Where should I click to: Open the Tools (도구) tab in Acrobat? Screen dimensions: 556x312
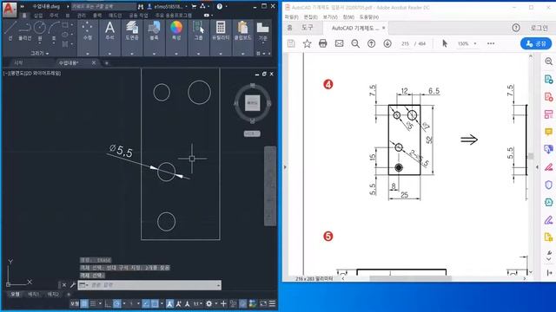[x=307, y=28]
